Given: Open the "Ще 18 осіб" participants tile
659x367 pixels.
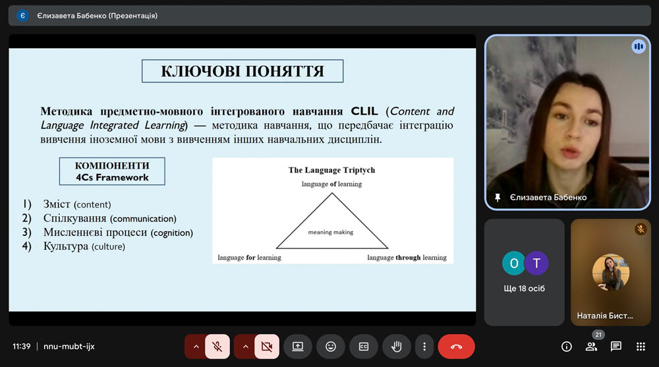Looking at the screenshot, I should click(524, 271).
